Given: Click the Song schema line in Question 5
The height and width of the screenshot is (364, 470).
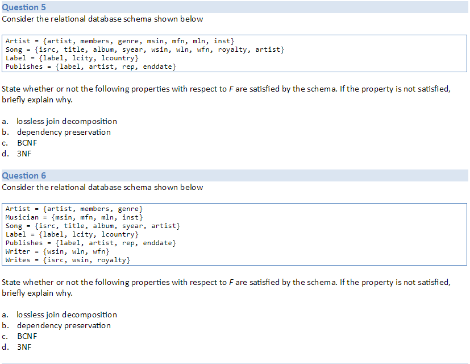Looking at the screenshot, I should [x=144, y=49].
